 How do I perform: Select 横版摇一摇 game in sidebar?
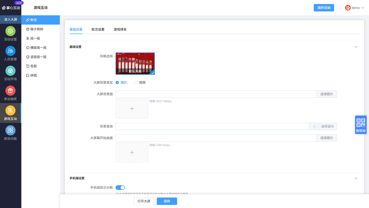41,48
